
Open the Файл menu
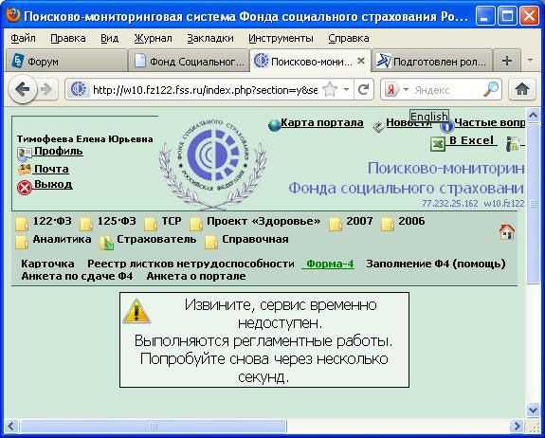tap(23, 38)
